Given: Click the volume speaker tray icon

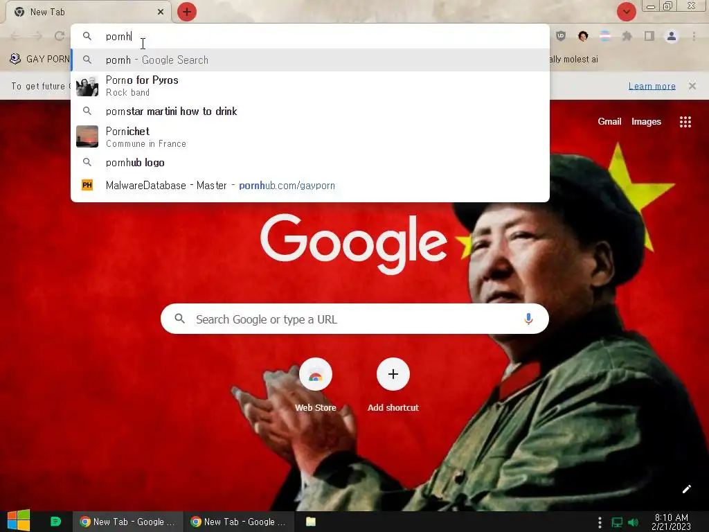Looking at the screenshot, I should click(633, 522).
